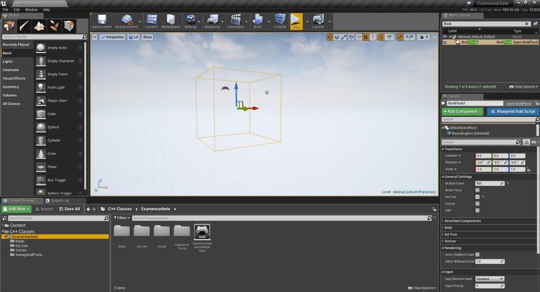Select the Player Start actor icon
This screenshot has height=292, width=540.
(x=41, y=101)
